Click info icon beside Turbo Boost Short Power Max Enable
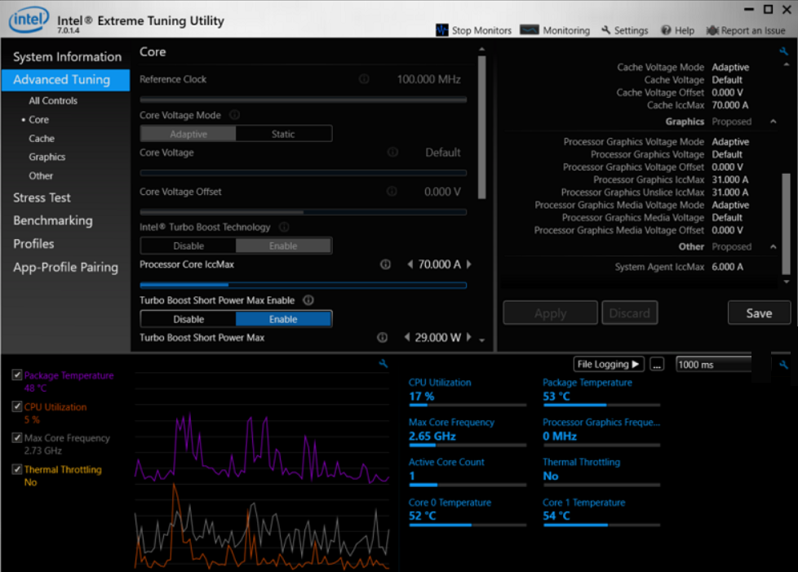This screenshot has width=798, height=572. click(308, 300)
